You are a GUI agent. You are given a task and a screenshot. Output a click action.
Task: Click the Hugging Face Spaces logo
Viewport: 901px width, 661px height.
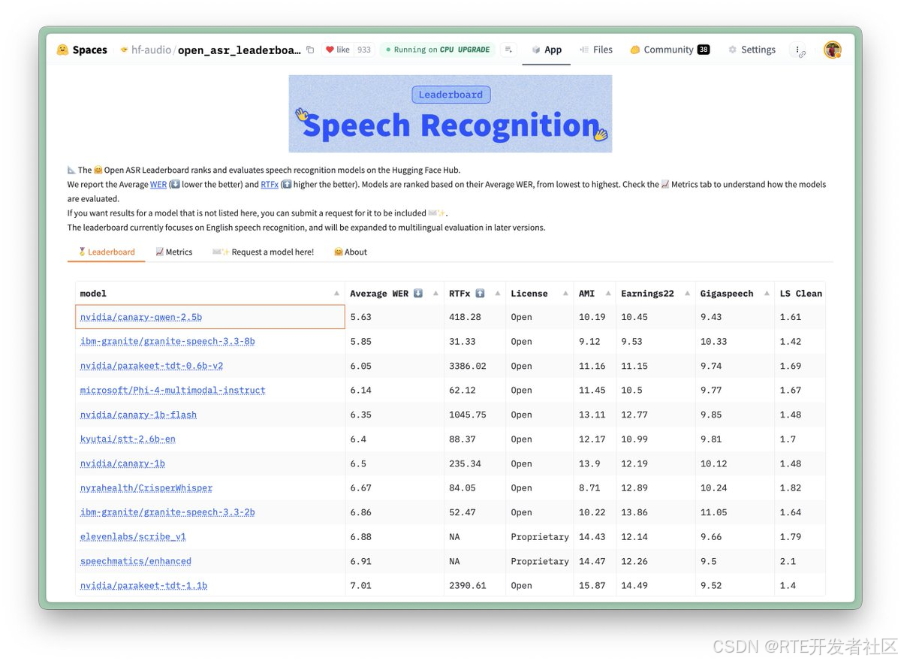pyautogui.click(x=81, y=50)
